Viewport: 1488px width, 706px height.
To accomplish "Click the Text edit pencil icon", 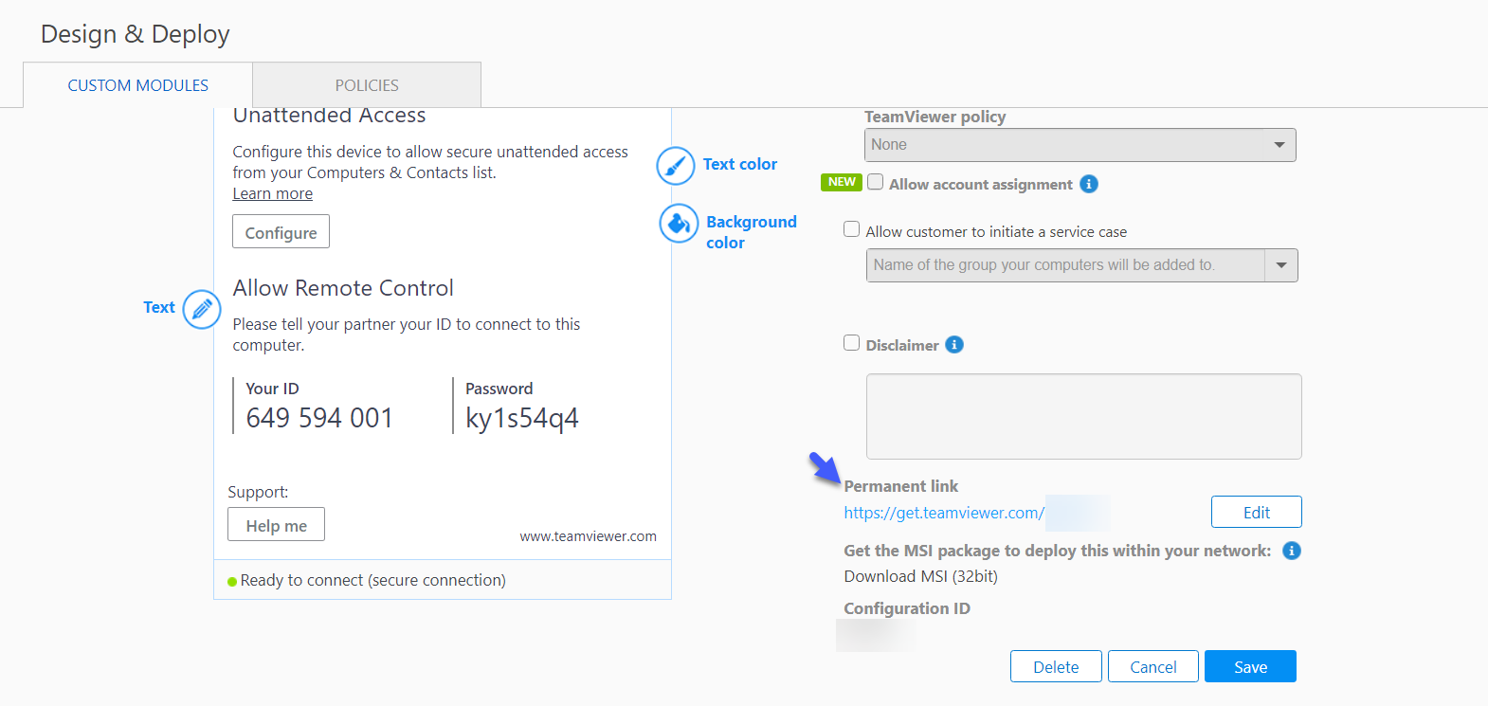I will pos(202,309).
